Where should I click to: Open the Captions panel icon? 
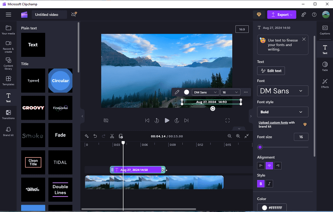click(325, 30)
